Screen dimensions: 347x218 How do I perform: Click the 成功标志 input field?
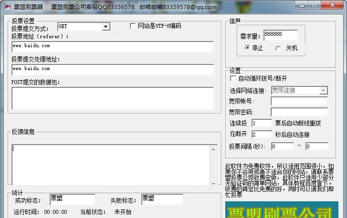73,200
